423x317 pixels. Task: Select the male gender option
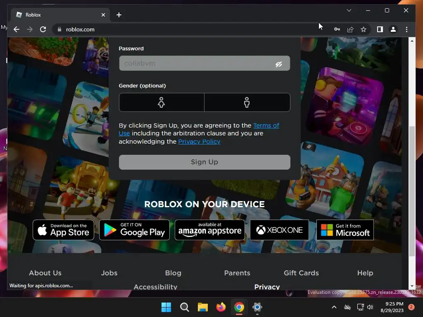point(247,102)
